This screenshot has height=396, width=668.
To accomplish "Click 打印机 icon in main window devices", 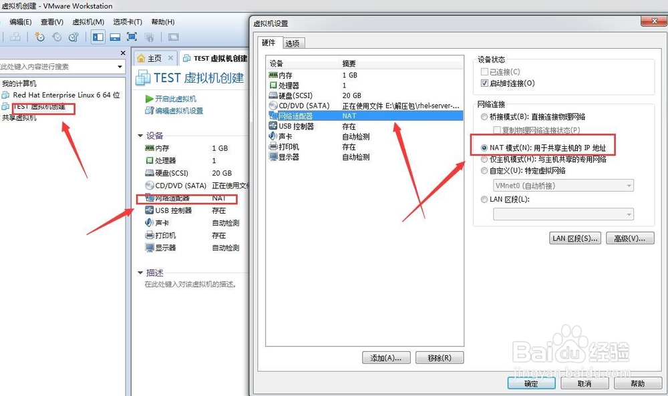I will [x=149, y=235].
